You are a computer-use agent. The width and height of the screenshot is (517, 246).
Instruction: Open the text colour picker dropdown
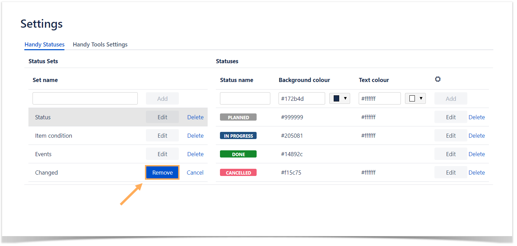pyautogui.click(x=415, y=98)
